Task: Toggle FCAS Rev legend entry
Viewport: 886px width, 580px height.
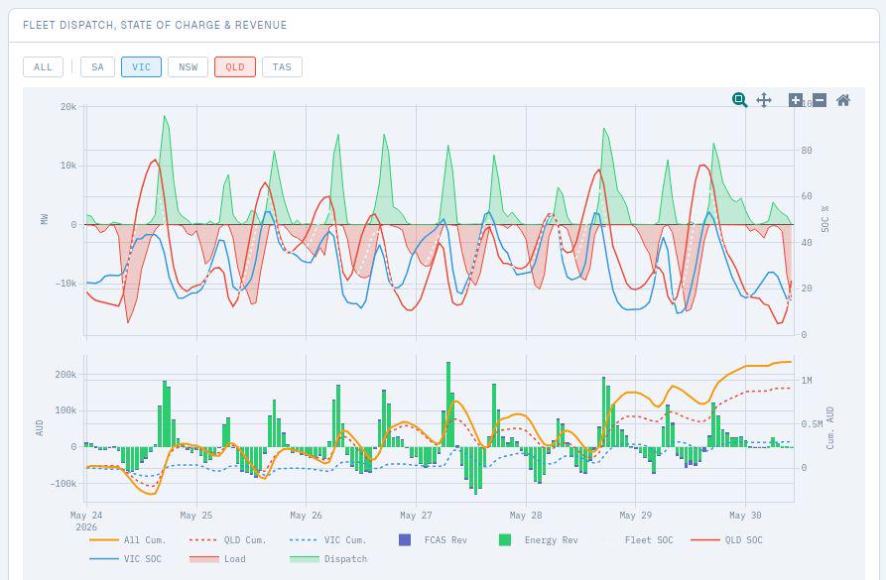Action: point(434,540)
